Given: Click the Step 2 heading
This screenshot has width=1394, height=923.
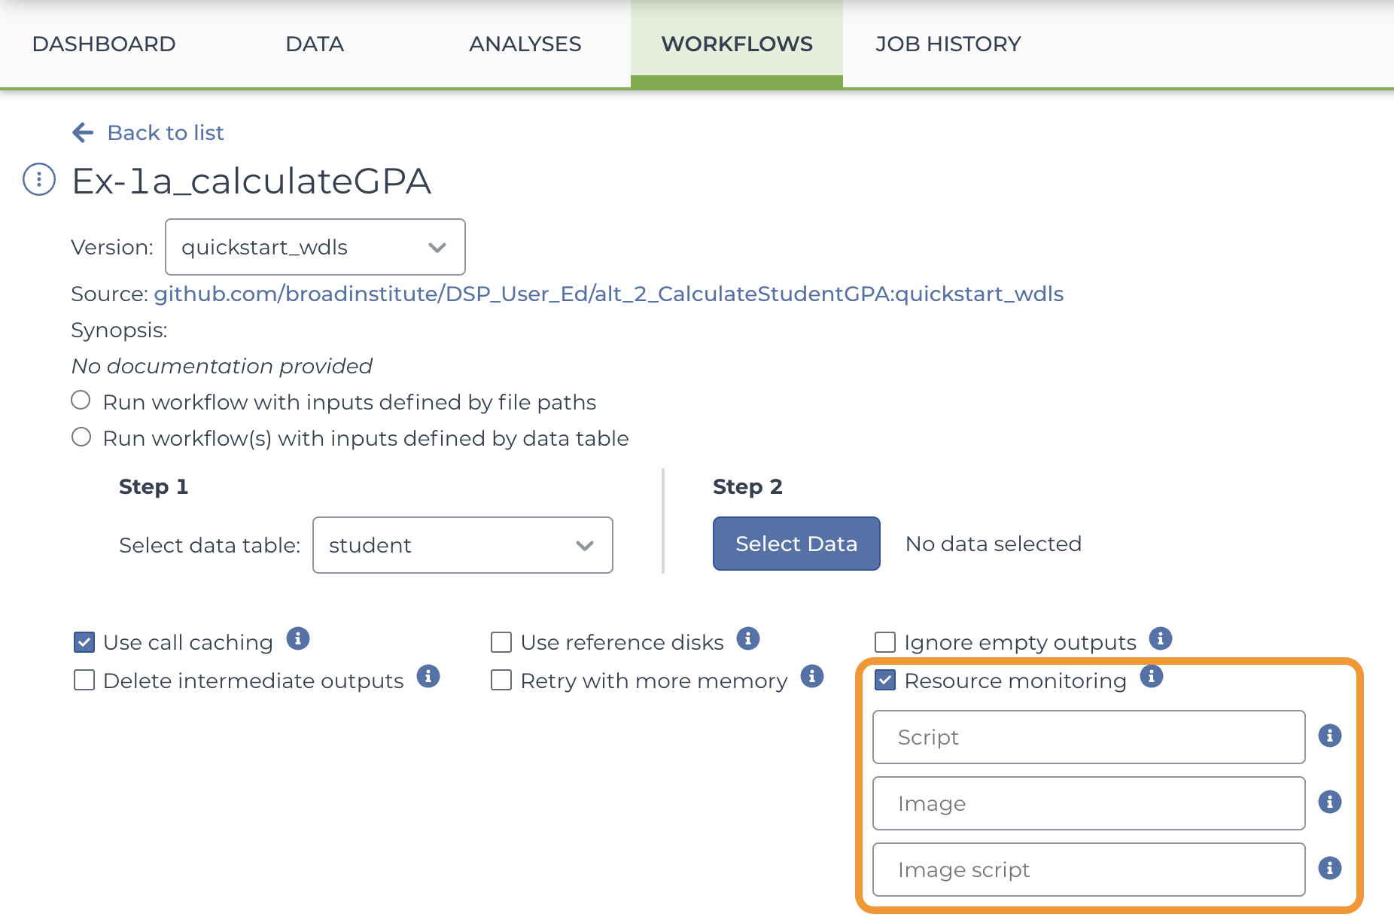Looking at the screenshot, I should [747, 486].
